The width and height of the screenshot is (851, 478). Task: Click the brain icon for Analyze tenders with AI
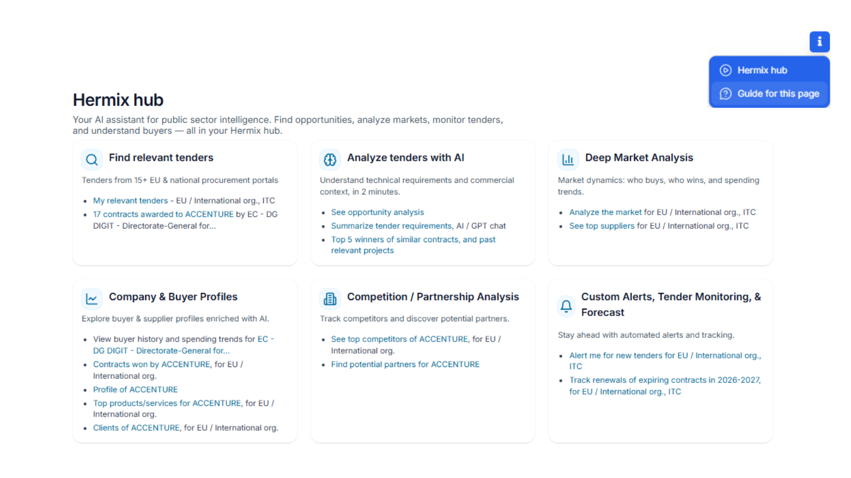pyautogui.click(x=330, y=159)
